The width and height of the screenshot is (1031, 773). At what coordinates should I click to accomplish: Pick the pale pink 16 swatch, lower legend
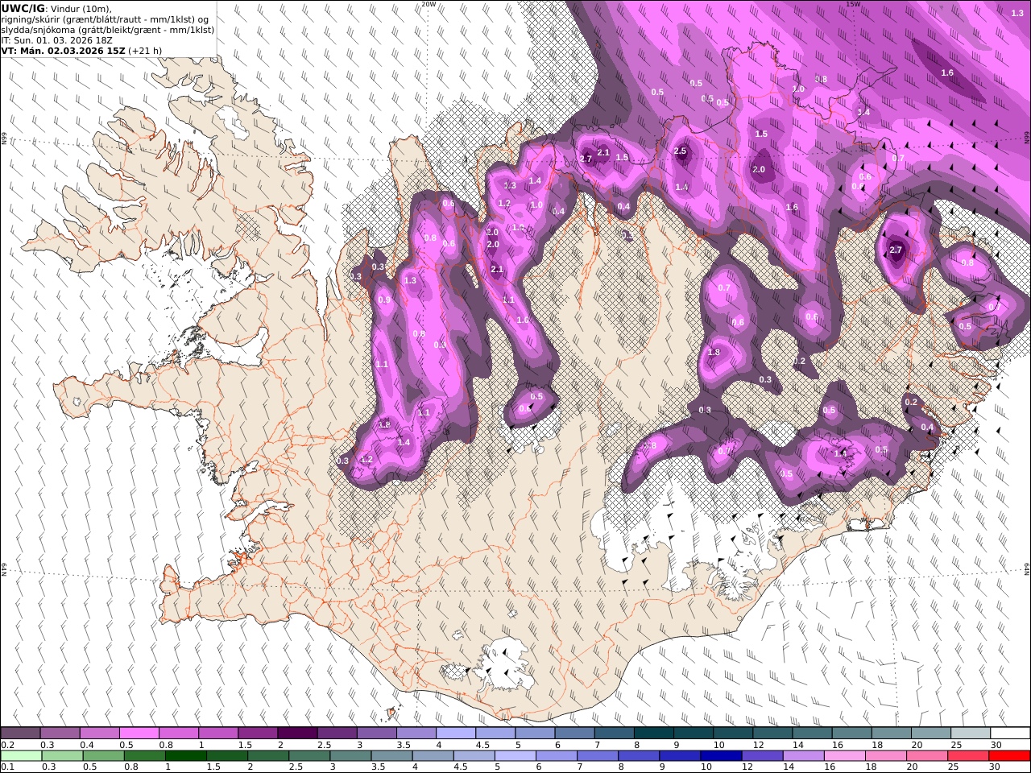tap(843, 755)
